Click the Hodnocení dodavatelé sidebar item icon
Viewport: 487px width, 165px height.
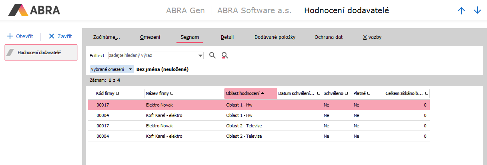click(x=11, y=52)
